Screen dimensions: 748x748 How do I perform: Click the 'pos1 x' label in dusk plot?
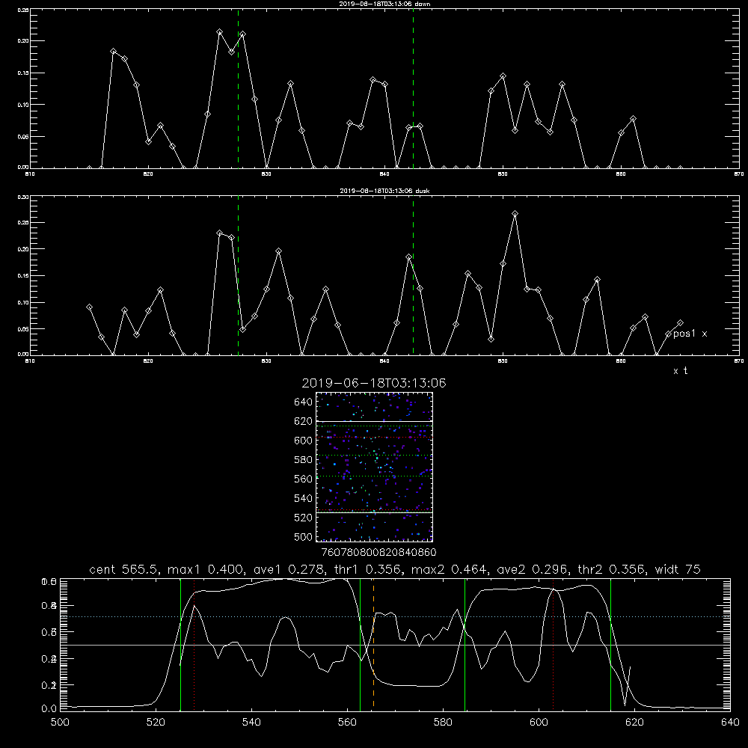(x=690, y=334)
